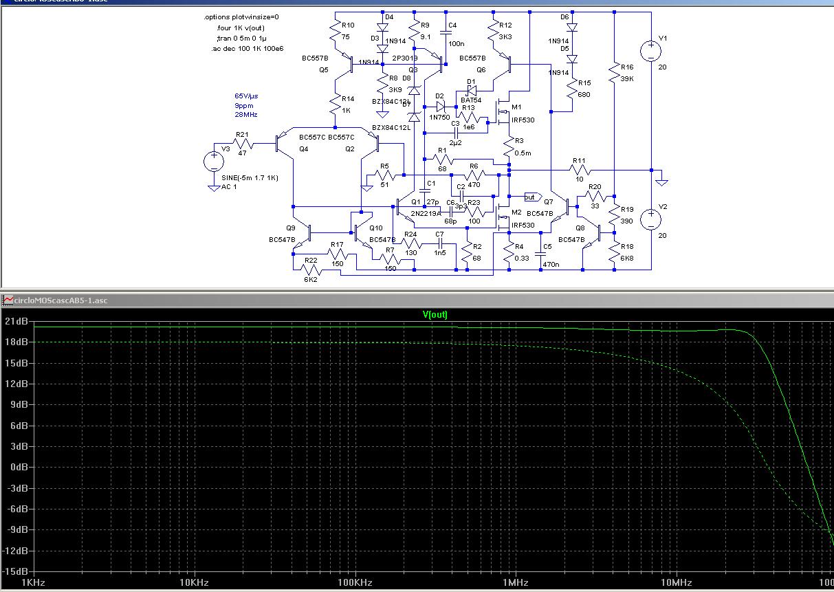The width and height of the screenshot is (834, 592).
Task: Click the R11 10 ohm resistor symbol
Action: pyautogui.click(x=579, y=169)
